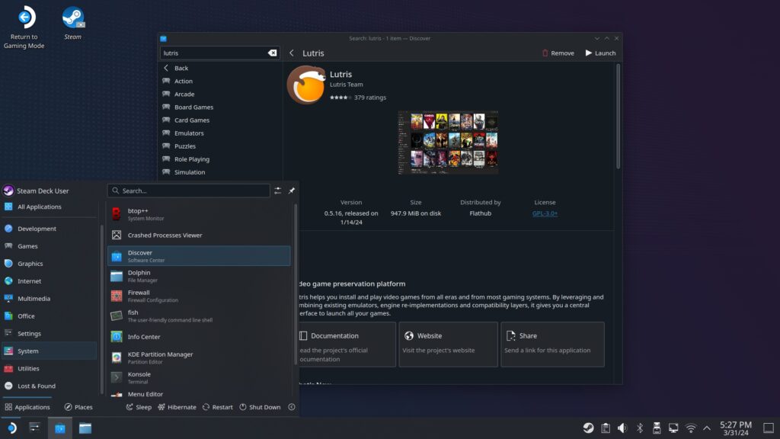Open the display configuration tray icon
This screenshot has height=439, width=780.
[673, 428]
